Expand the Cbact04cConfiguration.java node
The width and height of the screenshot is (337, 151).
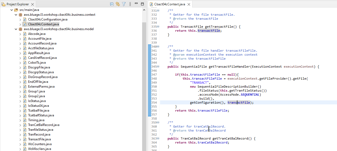click(20, 19)
